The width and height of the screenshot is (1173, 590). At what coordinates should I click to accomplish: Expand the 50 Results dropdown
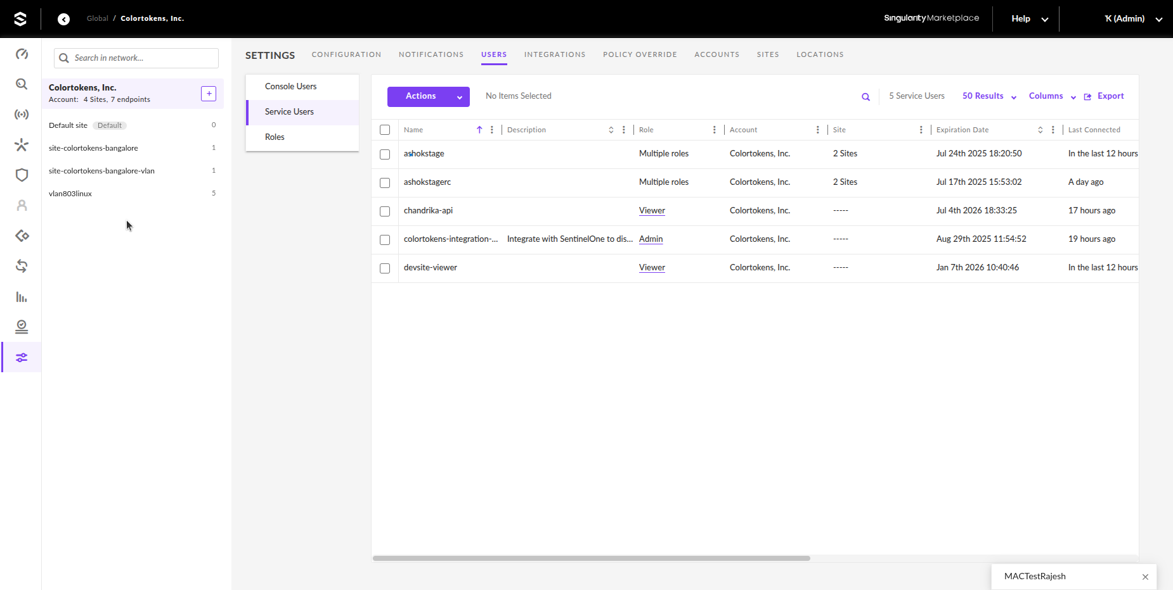click(x=989, y=96)
